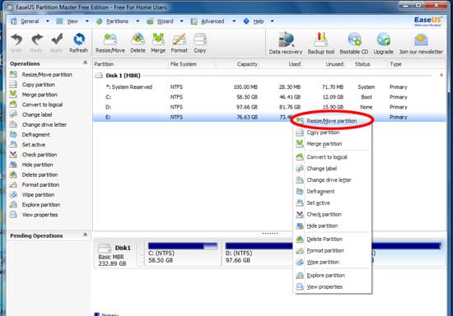Open the General menu dropdown arrow
The width and height of the screenshot is (453, 316).
(x=48, y=21)
